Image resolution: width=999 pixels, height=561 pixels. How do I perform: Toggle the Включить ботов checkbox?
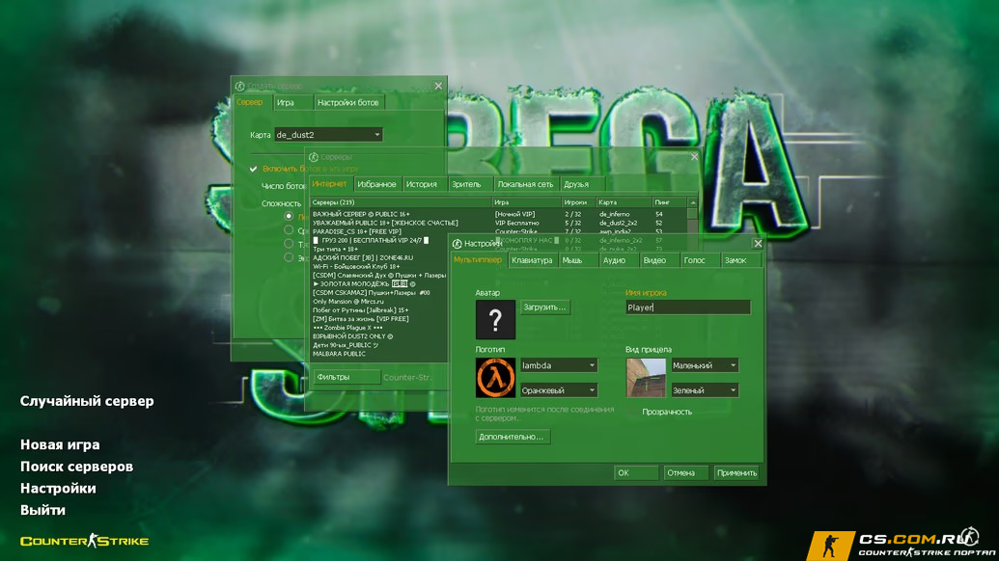[254, 169]
